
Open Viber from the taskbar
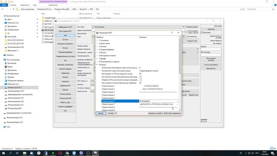[x=81, y=153]
